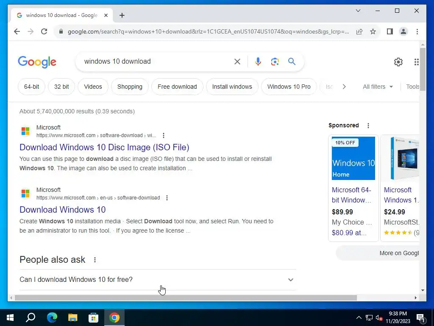Viewport: 434px width, 326px height.
Task: Open the Google apps grid
Action: [x=416, y=62]
